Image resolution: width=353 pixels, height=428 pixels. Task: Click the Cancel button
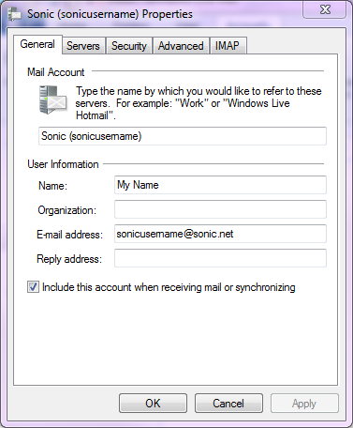click(x=228, y=404)
